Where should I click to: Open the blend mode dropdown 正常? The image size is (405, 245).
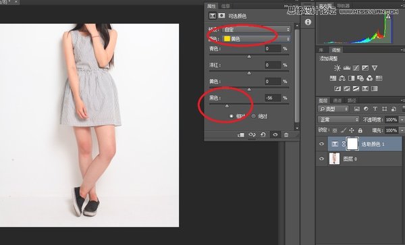[x=339, y=119]
